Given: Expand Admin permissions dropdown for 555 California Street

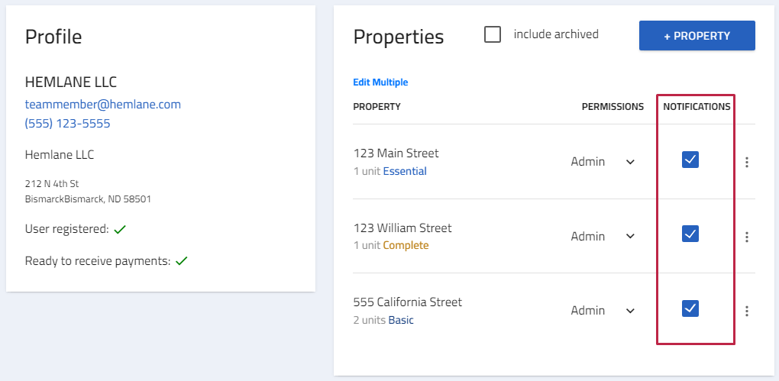Looking at the screenshot, I should (x=603, y=311).
